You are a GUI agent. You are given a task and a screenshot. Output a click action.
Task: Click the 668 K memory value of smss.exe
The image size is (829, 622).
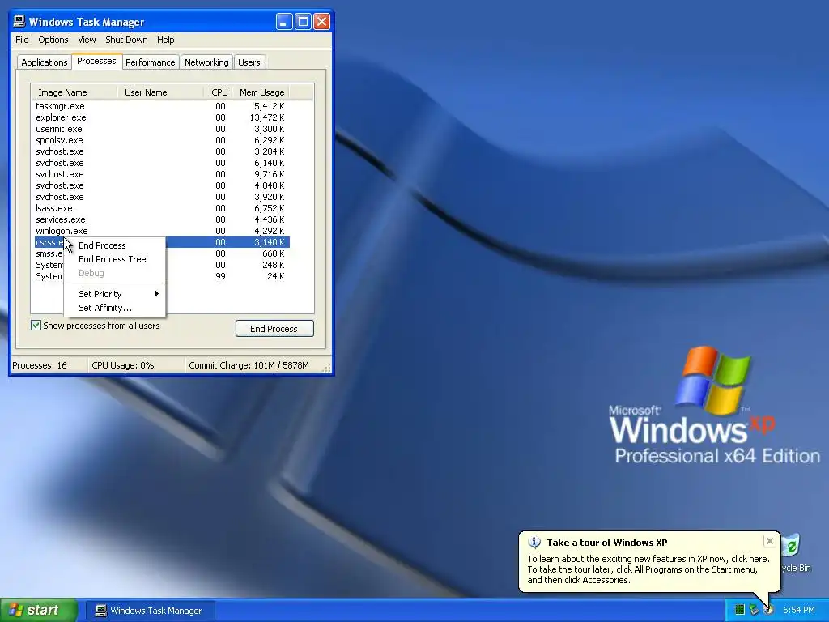click(x=274, y=253)
